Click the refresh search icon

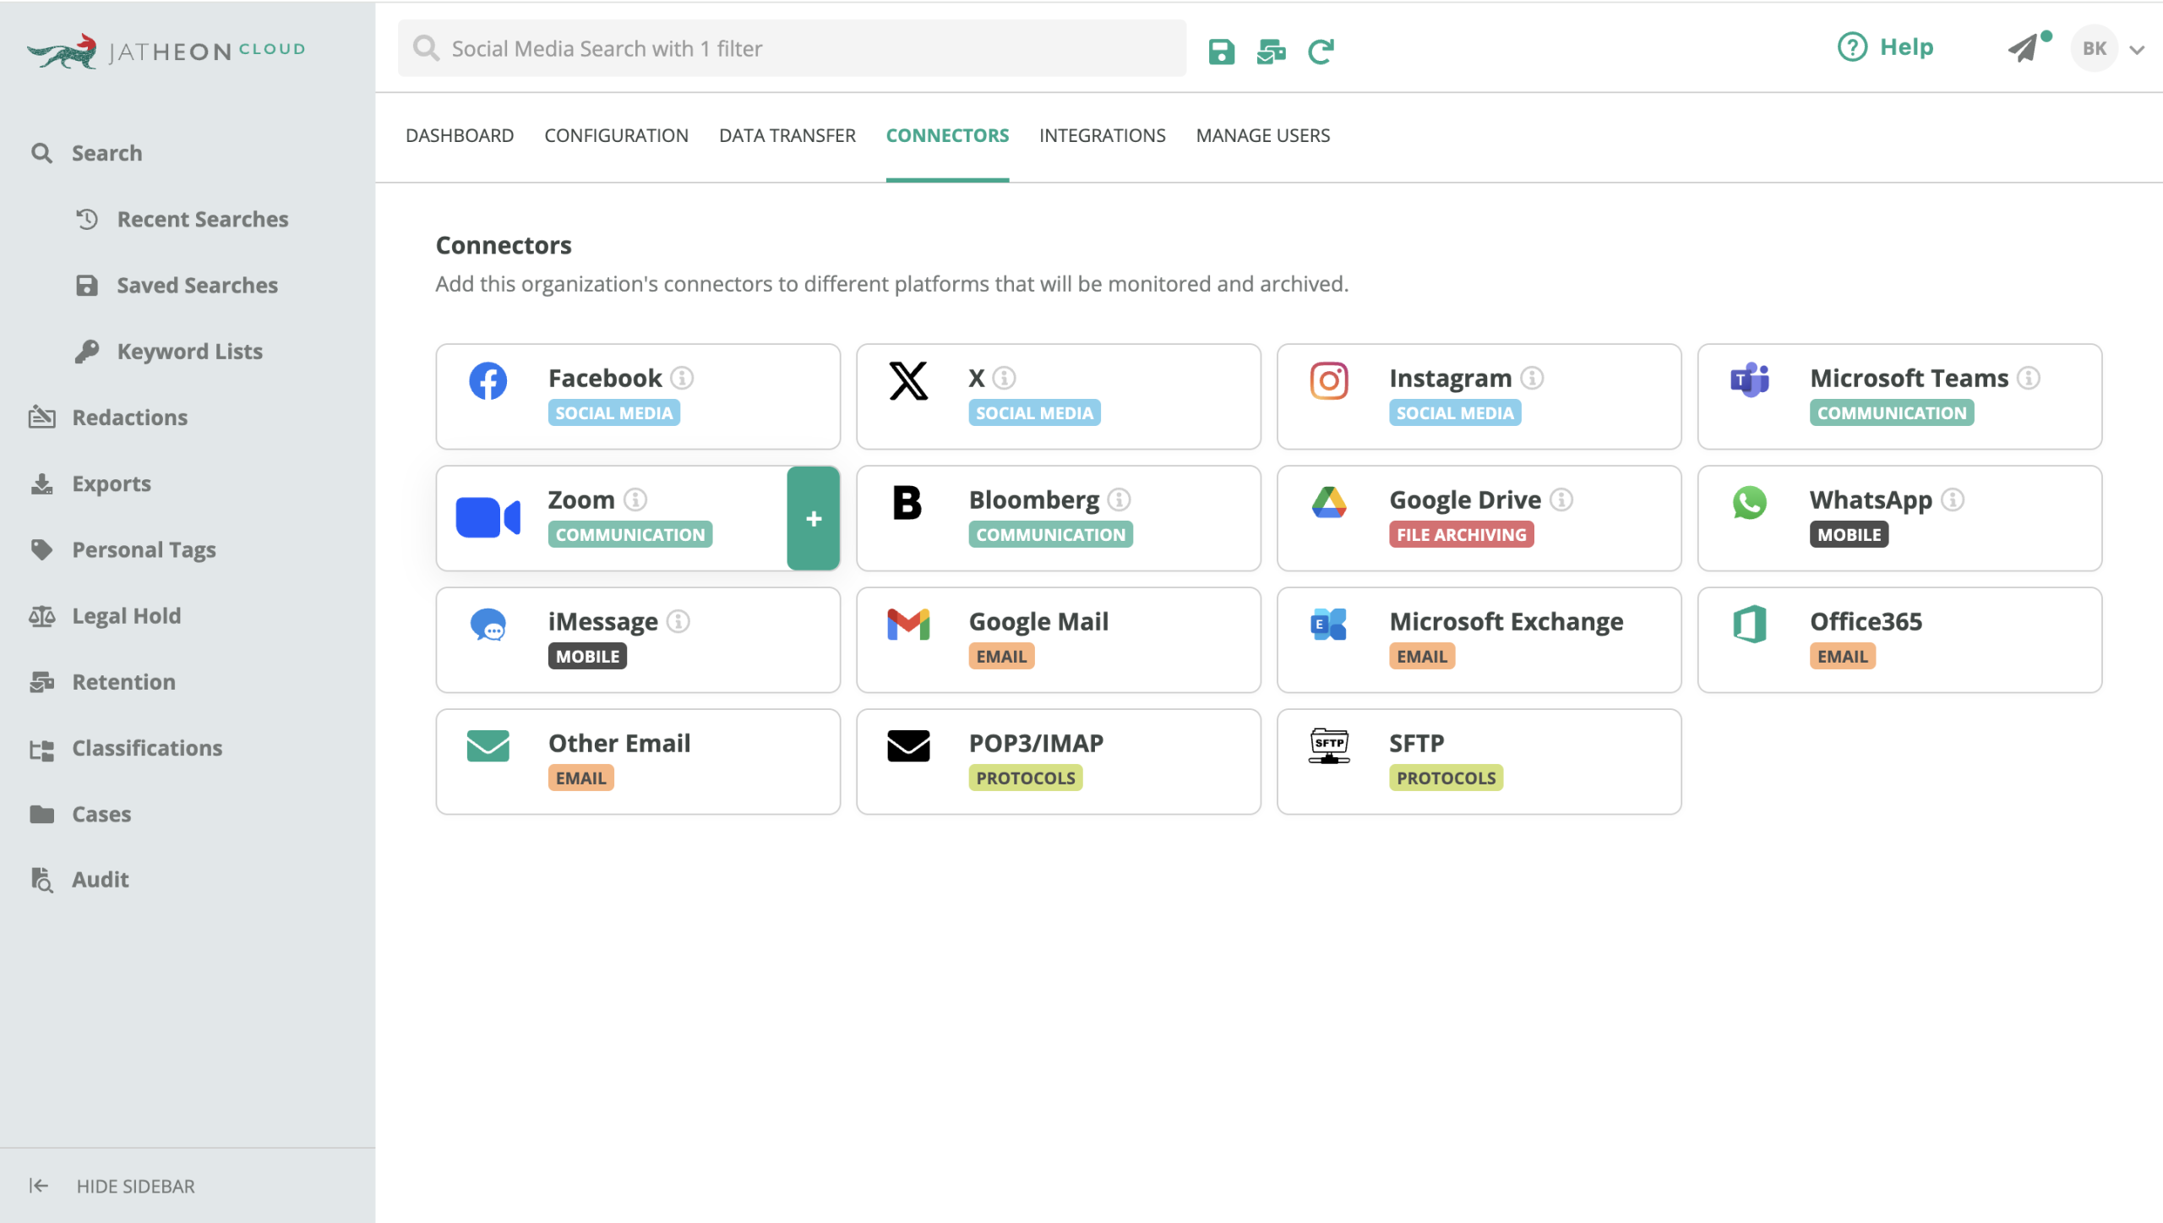pos(1321,52)
